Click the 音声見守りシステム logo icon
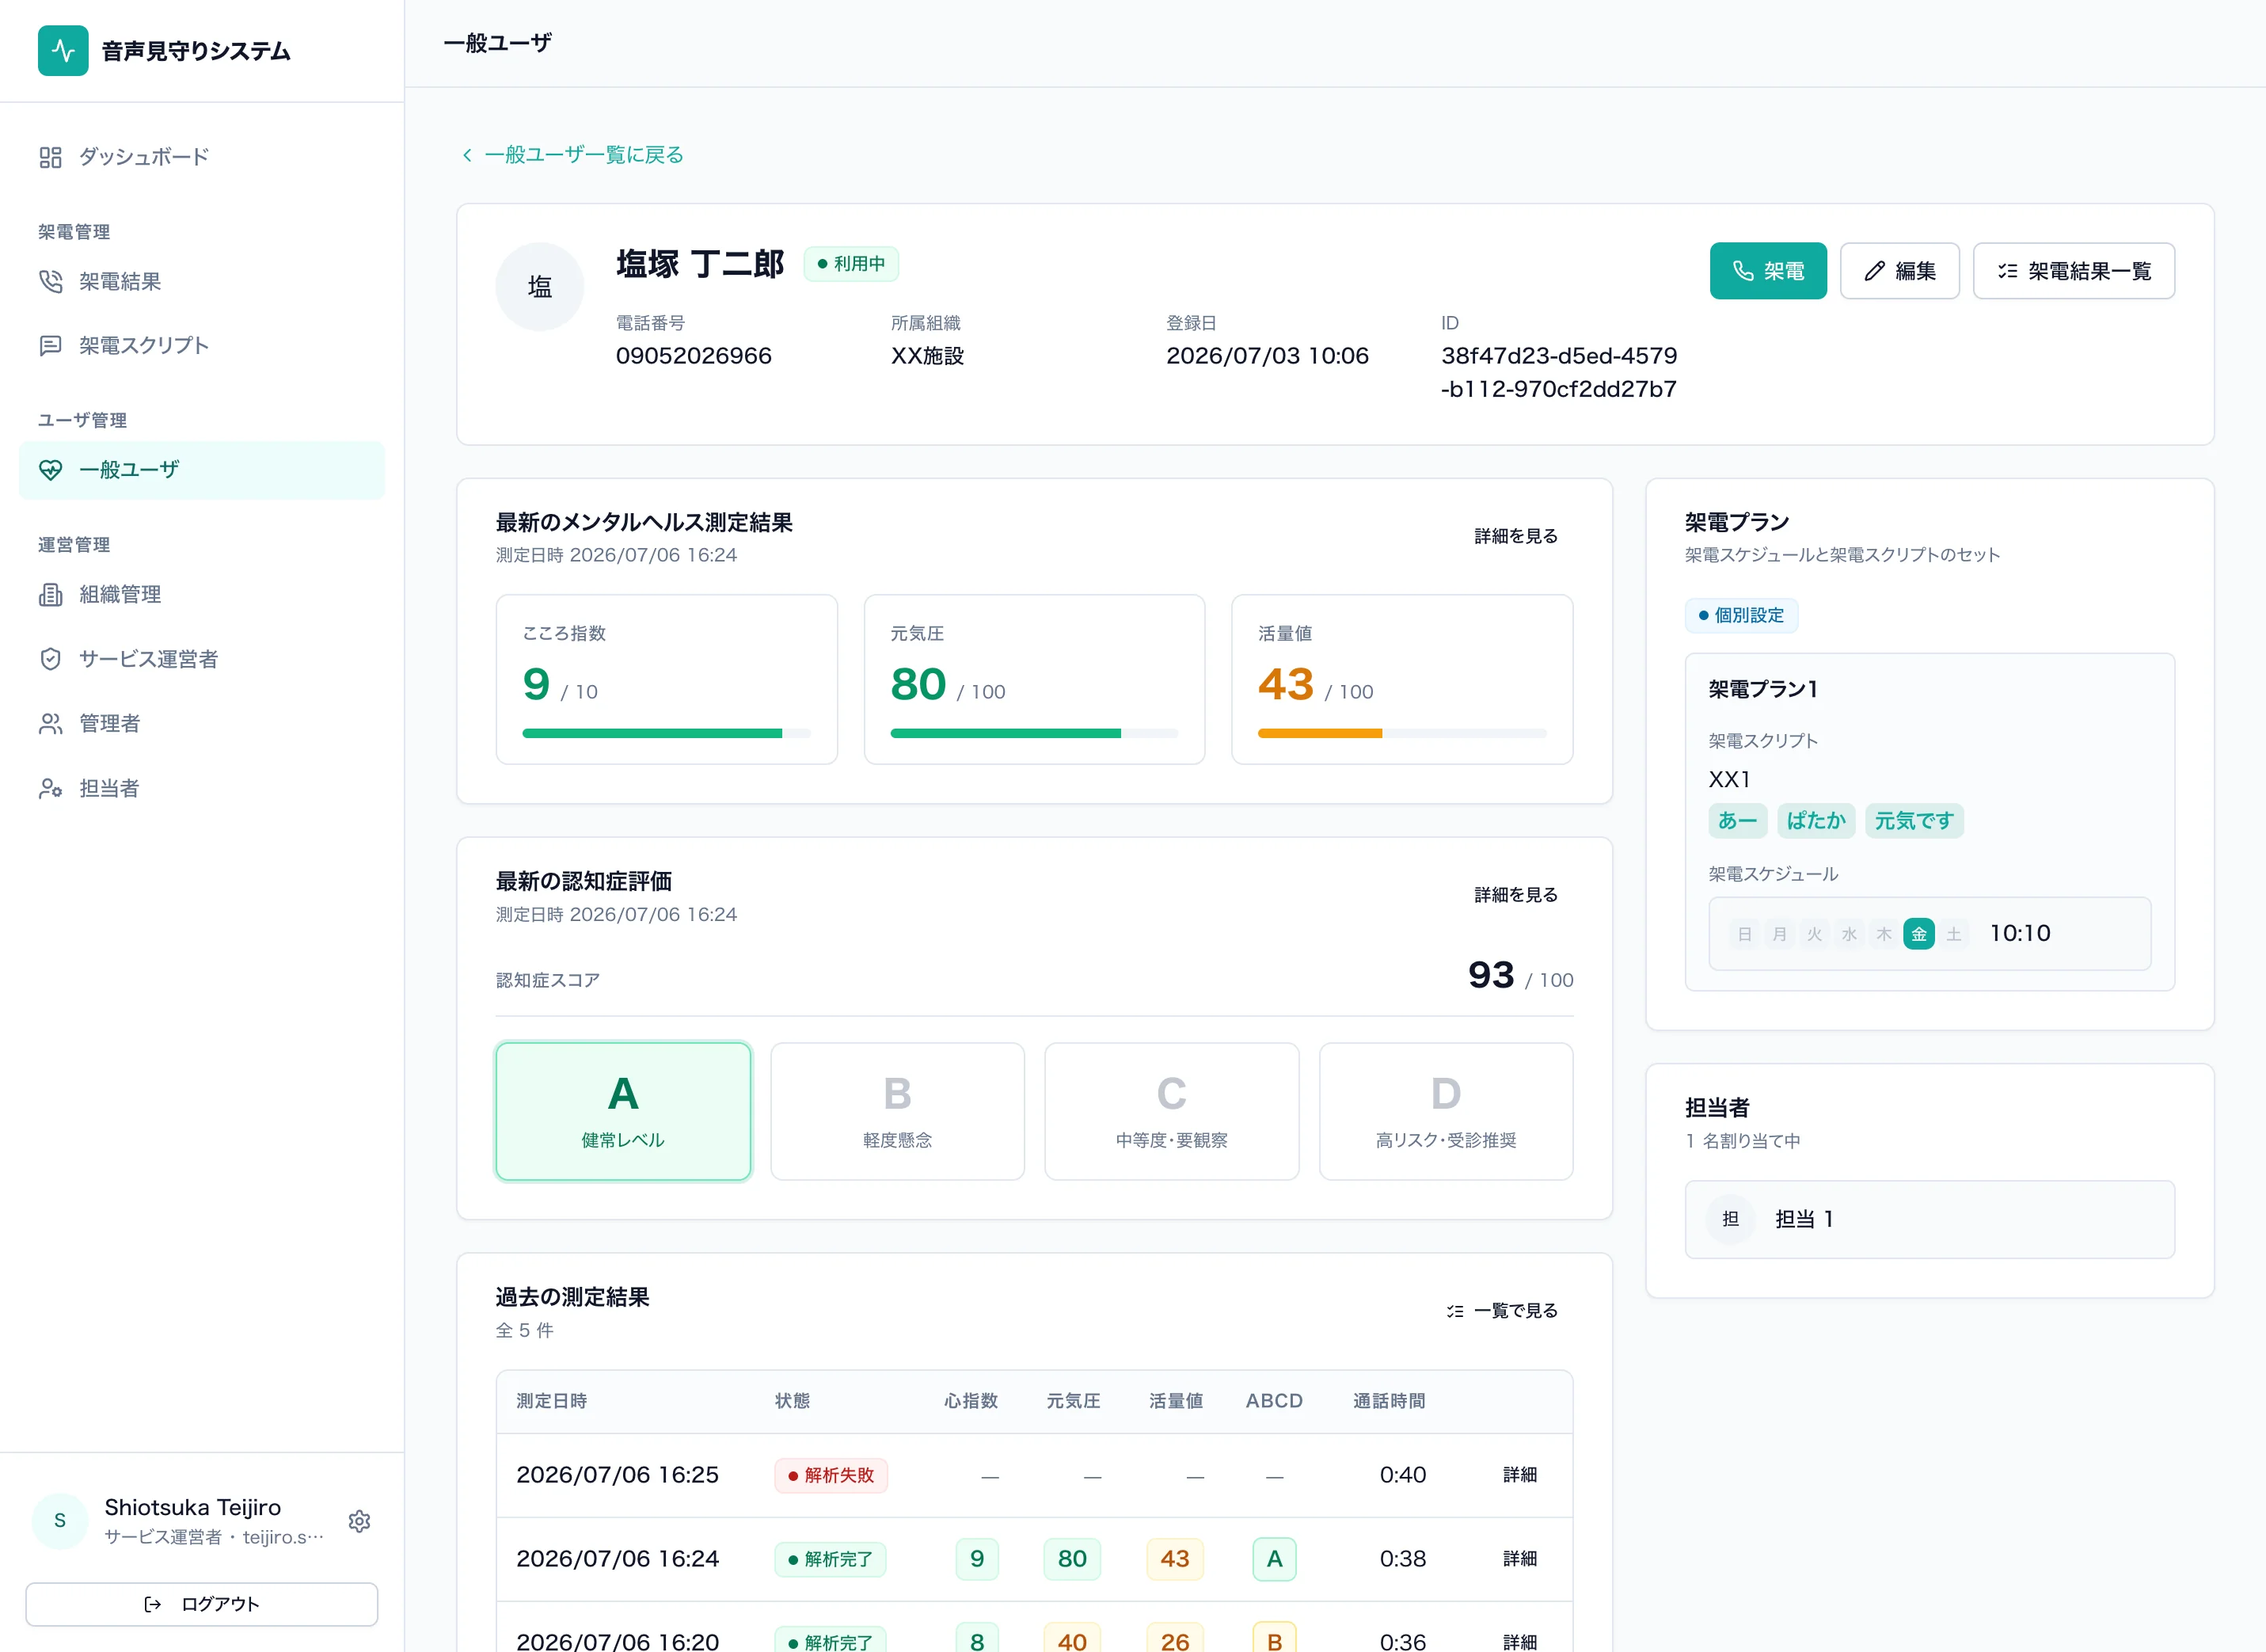Image resolution: width=2266 pixels, height=1652 pixels. [x=63, y=51]
